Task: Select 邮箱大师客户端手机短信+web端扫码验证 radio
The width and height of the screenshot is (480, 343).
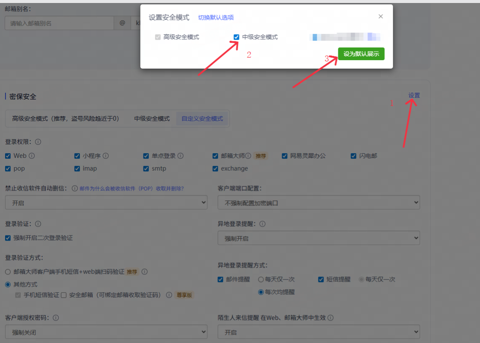Action: [x=8, y=272]
